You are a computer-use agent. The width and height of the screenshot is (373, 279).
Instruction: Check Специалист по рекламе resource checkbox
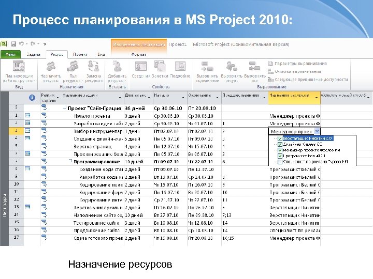click(x=280, y=162)
